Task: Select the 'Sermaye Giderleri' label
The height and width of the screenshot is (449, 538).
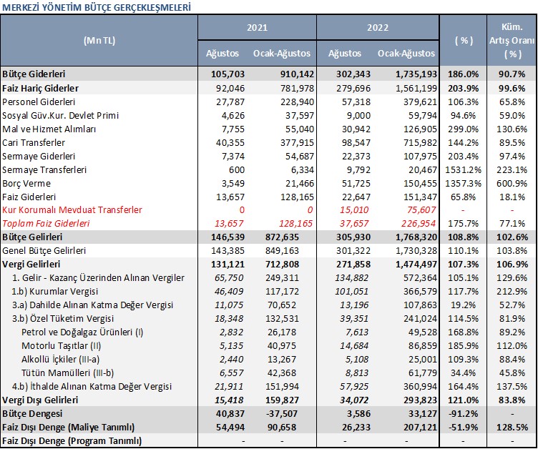Action: point(39,157)
